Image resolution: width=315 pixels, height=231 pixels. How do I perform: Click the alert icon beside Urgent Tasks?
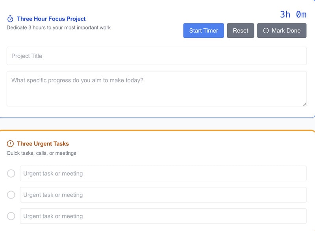click(x=10, y=144)
